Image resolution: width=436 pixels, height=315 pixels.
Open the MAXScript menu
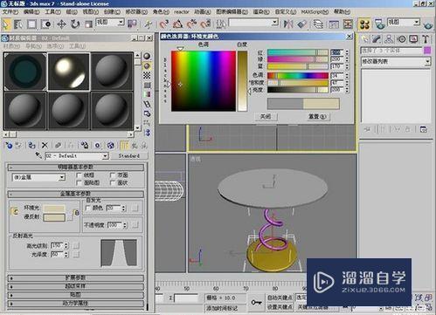coord(315,12)
